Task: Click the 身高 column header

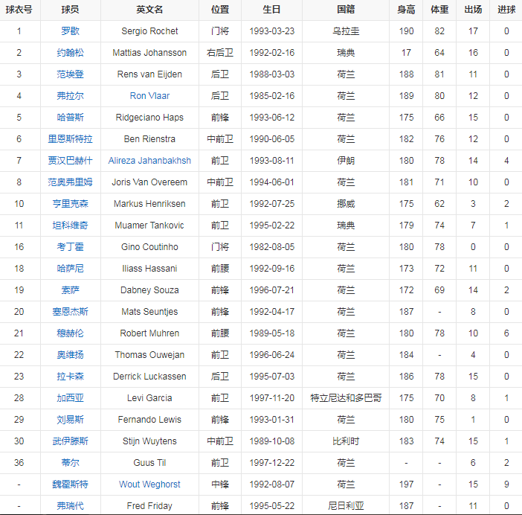Action: click(406, 10)
